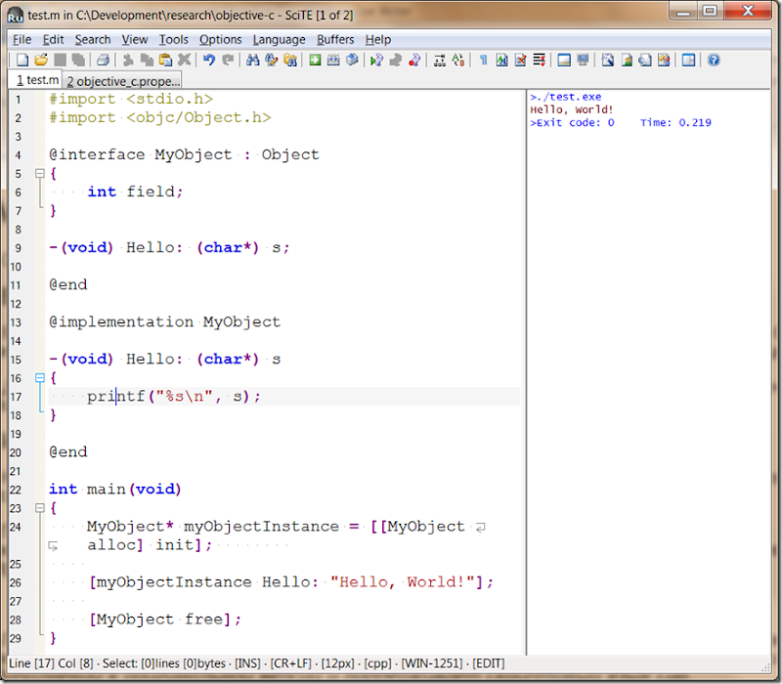
Task: Collapse the fold at line 16
Action: coord(40,378)
